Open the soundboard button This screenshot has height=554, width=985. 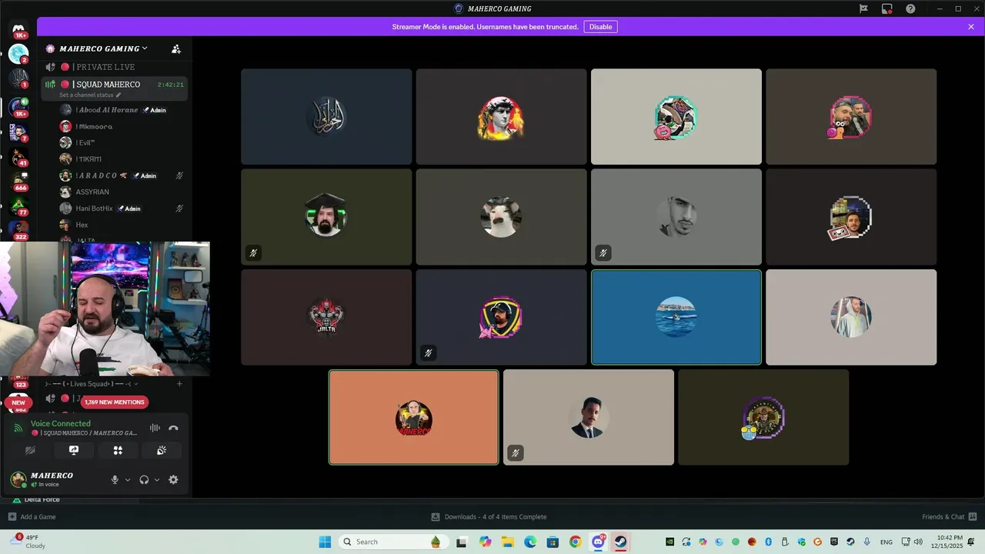click(162, 450)
